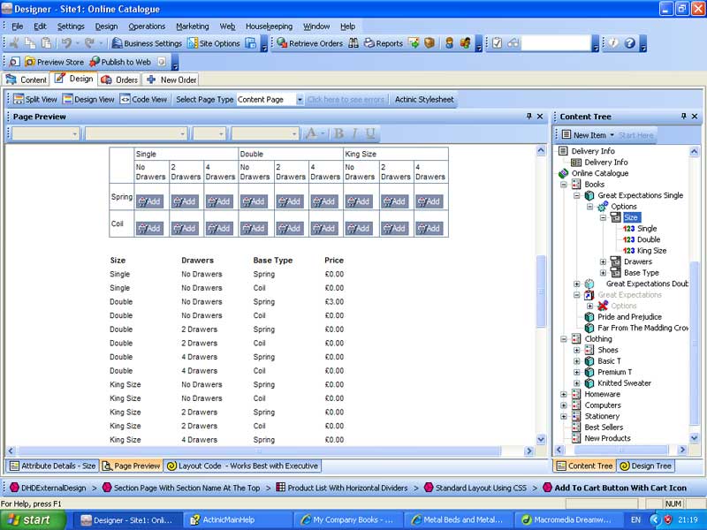The image size is (707, 530).
Task: Click the Retrieve Orders icon
Action: point(309,43)
